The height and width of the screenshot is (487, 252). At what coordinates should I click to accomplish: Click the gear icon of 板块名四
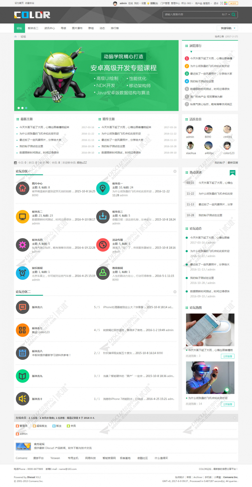[x=22, y=245]
